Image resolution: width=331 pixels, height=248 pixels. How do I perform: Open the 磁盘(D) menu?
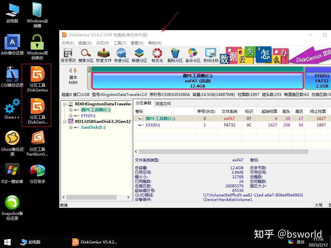85,43
